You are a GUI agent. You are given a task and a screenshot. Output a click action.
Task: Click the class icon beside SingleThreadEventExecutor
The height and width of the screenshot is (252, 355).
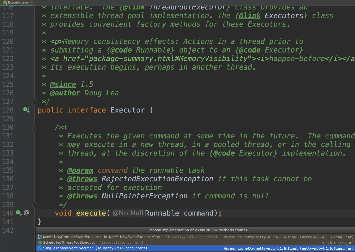(x=40, y=248)
